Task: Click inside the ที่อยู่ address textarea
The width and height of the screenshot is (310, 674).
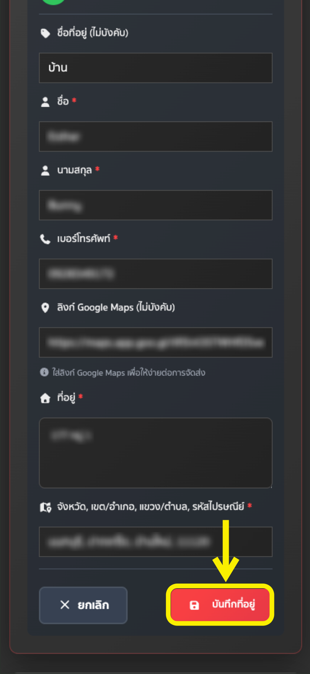Action: [x=156, y=453]
